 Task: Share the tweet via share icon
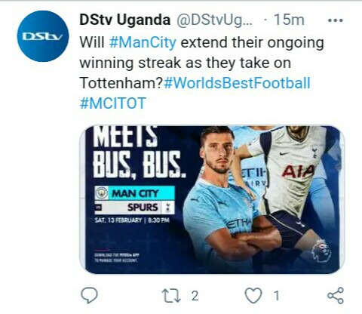coord(336,295)
